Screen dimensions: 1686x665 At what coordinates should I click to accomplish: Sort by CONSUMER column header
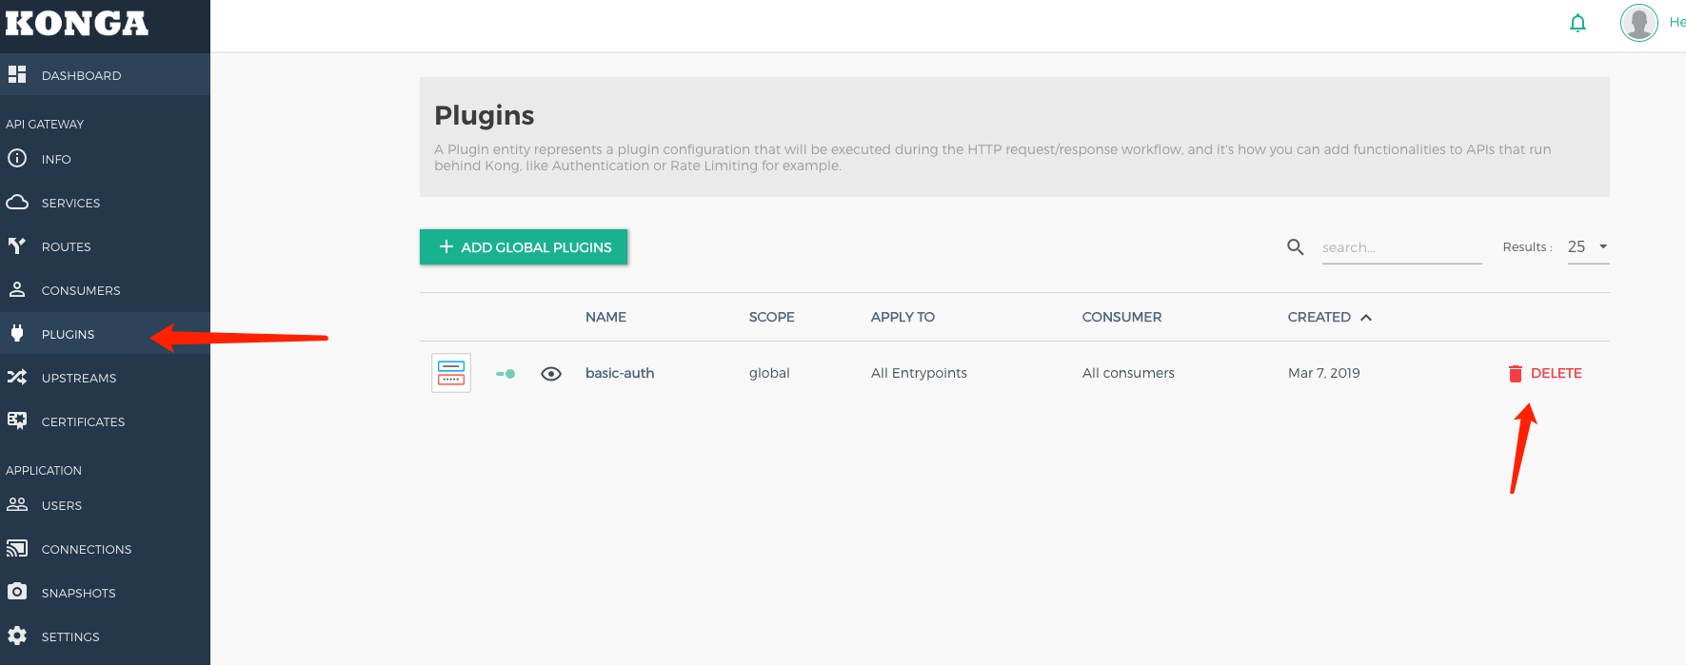1121,317
